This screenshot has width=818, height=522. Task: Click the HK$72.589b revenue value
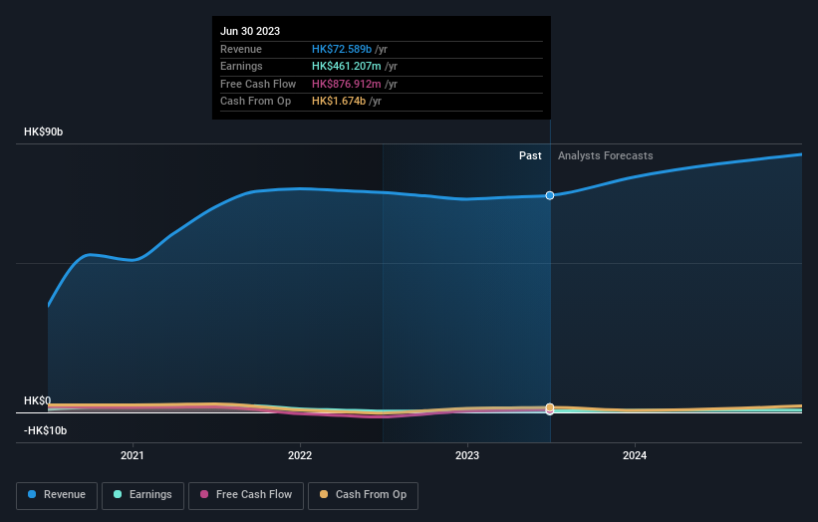pyautogui.click(x=342, y=49)
